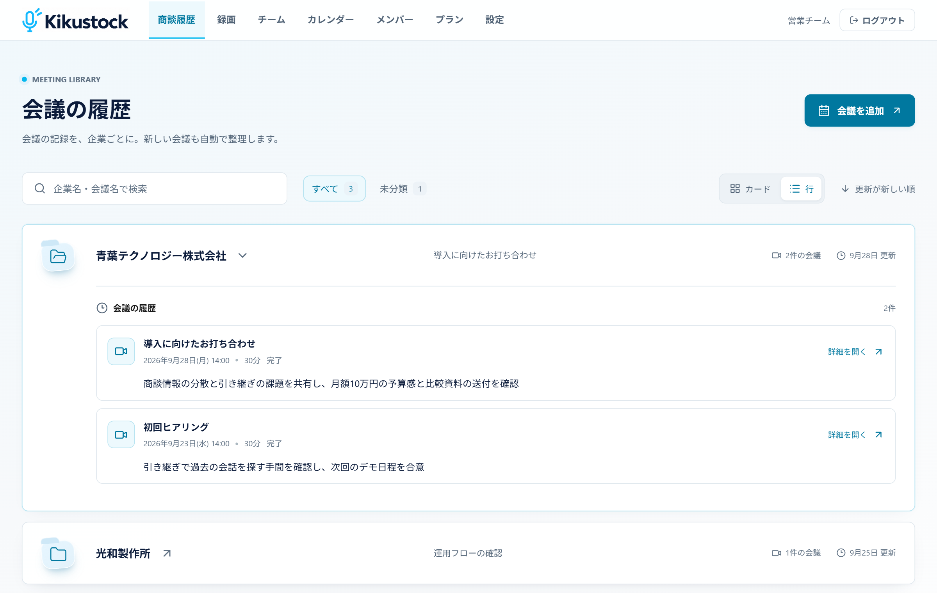
Task: Open the 更新が新しい順 sort dropdown
Action: (878, 189)
